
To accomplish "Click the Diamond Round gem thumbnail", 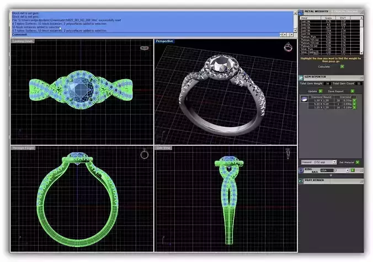I will pyautogui.click(x=304, y=99).
